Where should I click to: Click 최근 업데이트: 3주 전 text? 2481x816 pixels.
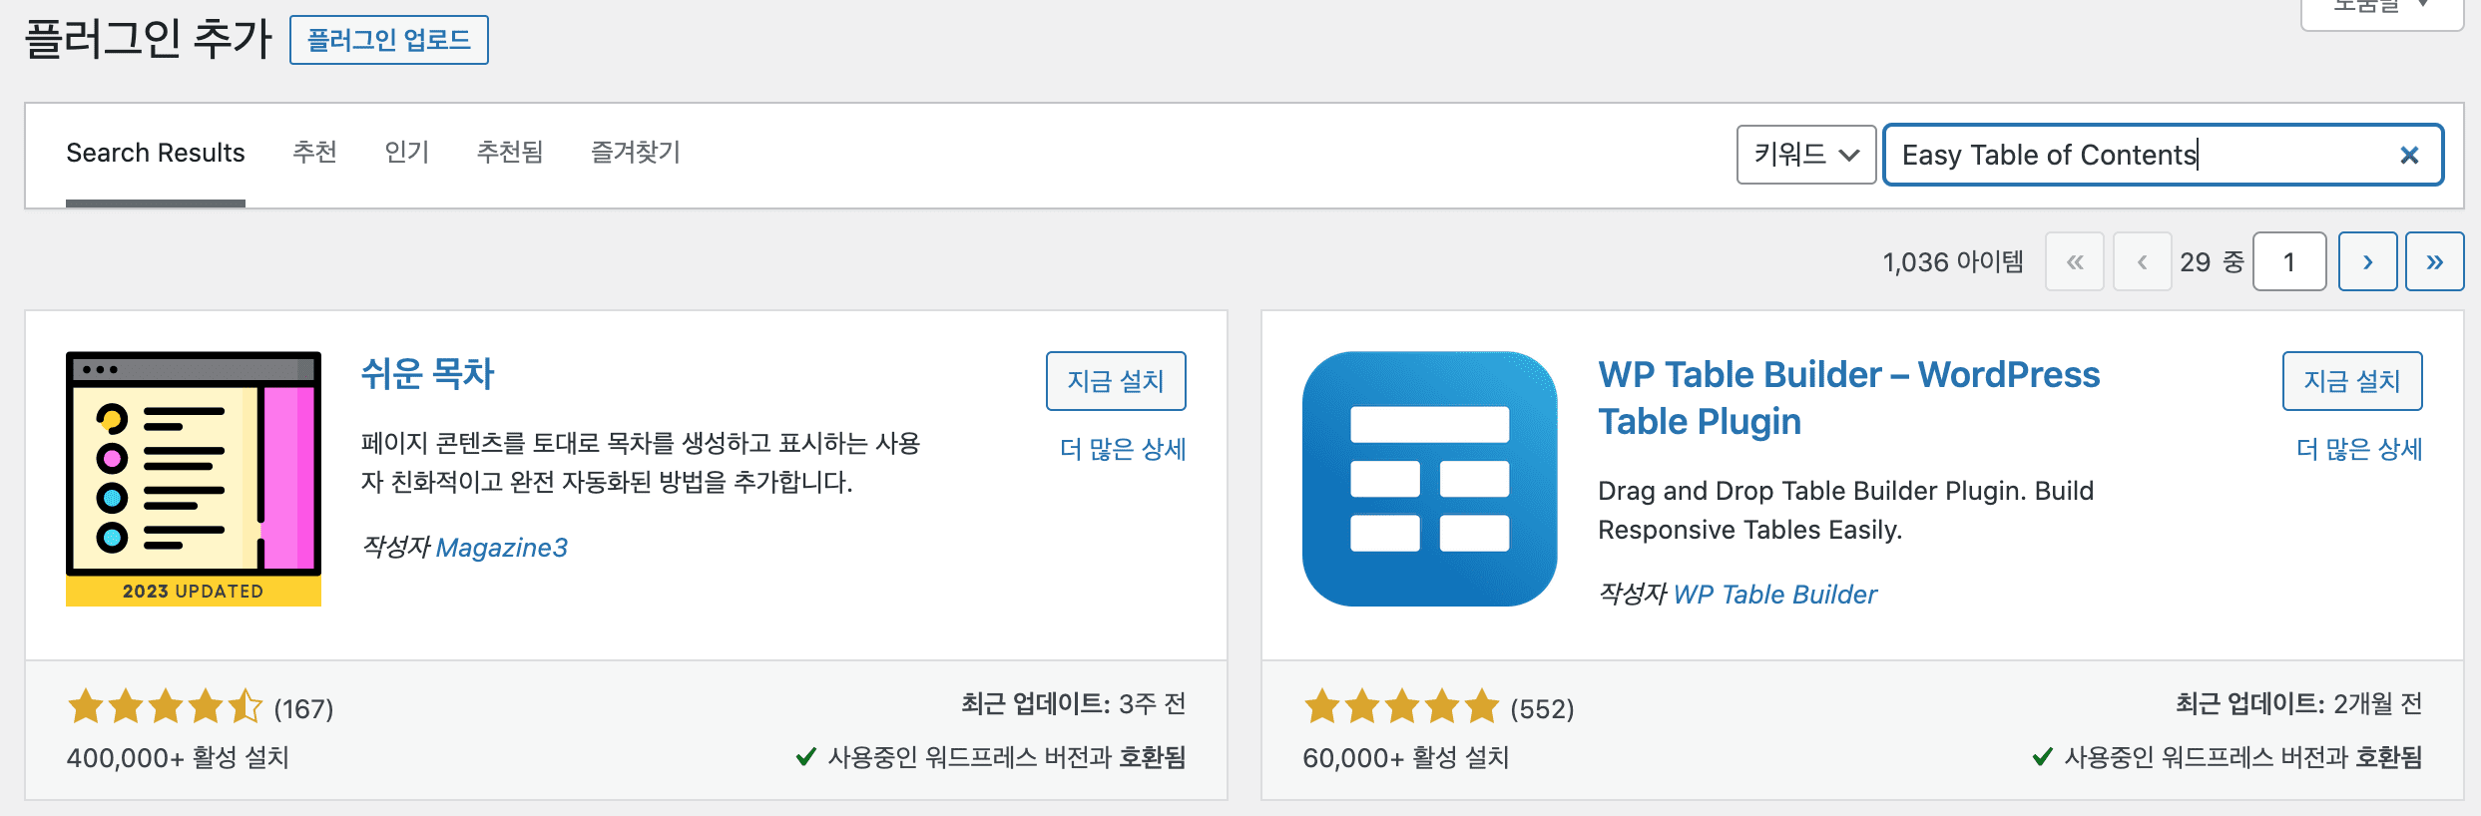coord(1074,704)
